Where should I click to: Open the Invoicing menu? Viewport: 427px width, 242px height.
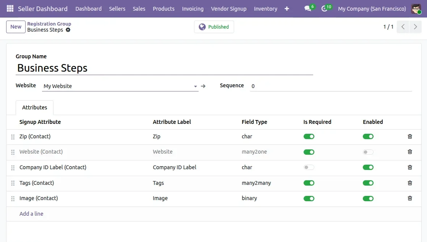(192, 9)
